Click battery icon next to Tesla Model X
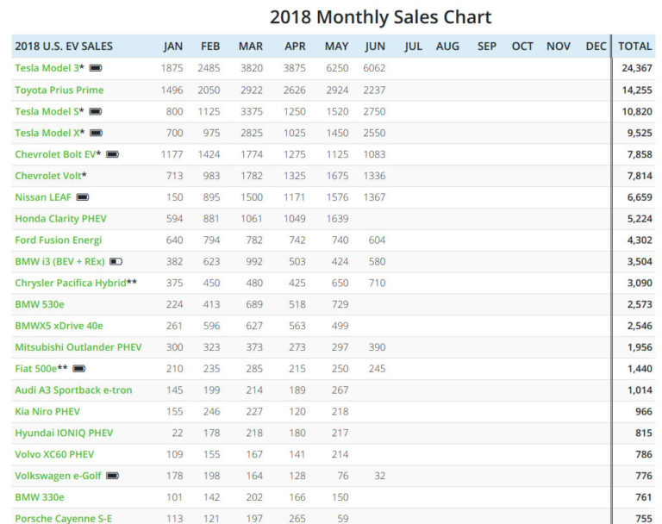 coord(97,133)
